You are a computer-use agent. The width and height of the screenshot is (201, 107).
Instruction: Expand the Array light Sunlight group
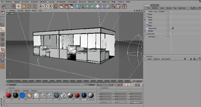click(145, 11)
